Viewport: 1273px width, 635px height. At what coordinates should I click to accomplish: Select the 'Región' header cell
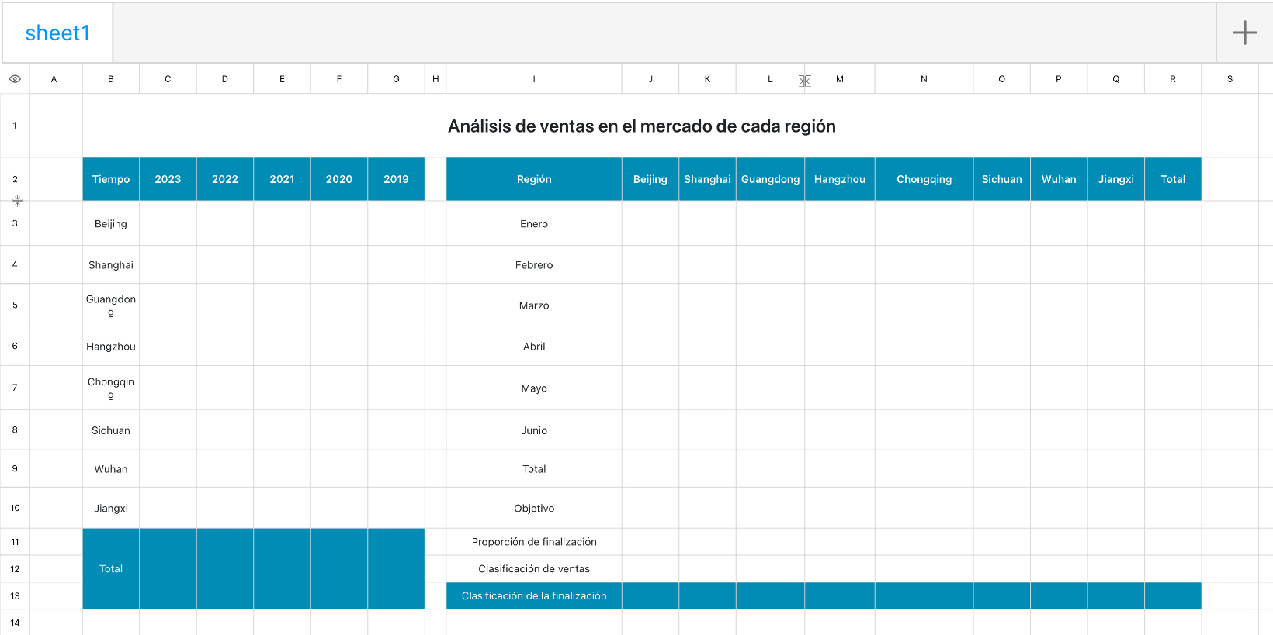[534, 179]
